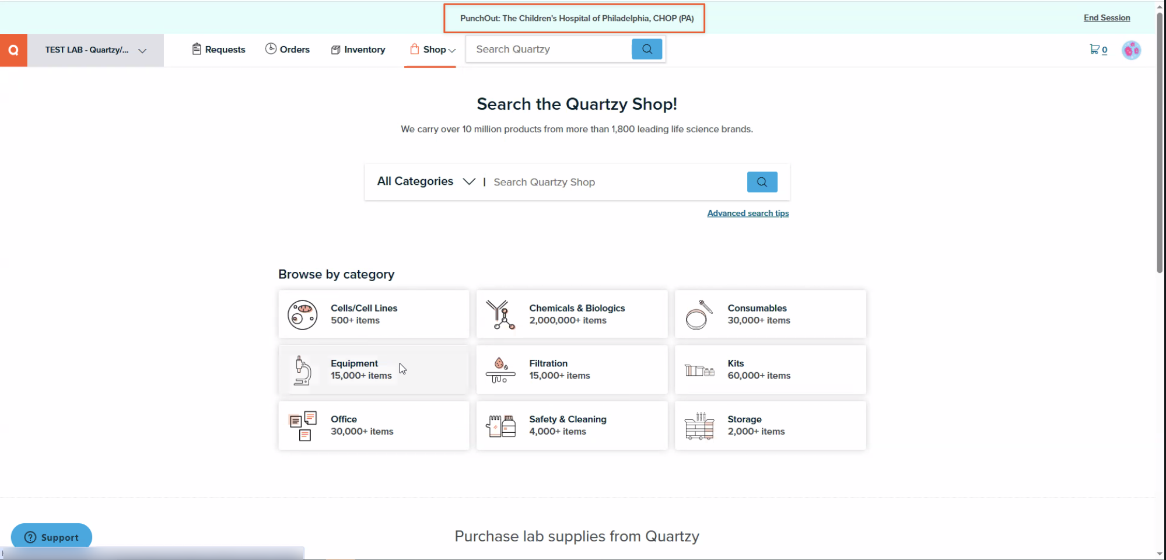
Task: Click the Chemicals & Biologics antibody icon
Action: (x=500, y=315)
